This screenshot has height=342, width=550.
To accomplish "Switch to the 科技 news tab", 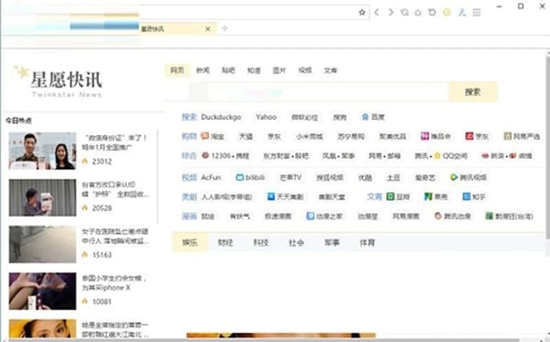I will (x=261, y=243).
